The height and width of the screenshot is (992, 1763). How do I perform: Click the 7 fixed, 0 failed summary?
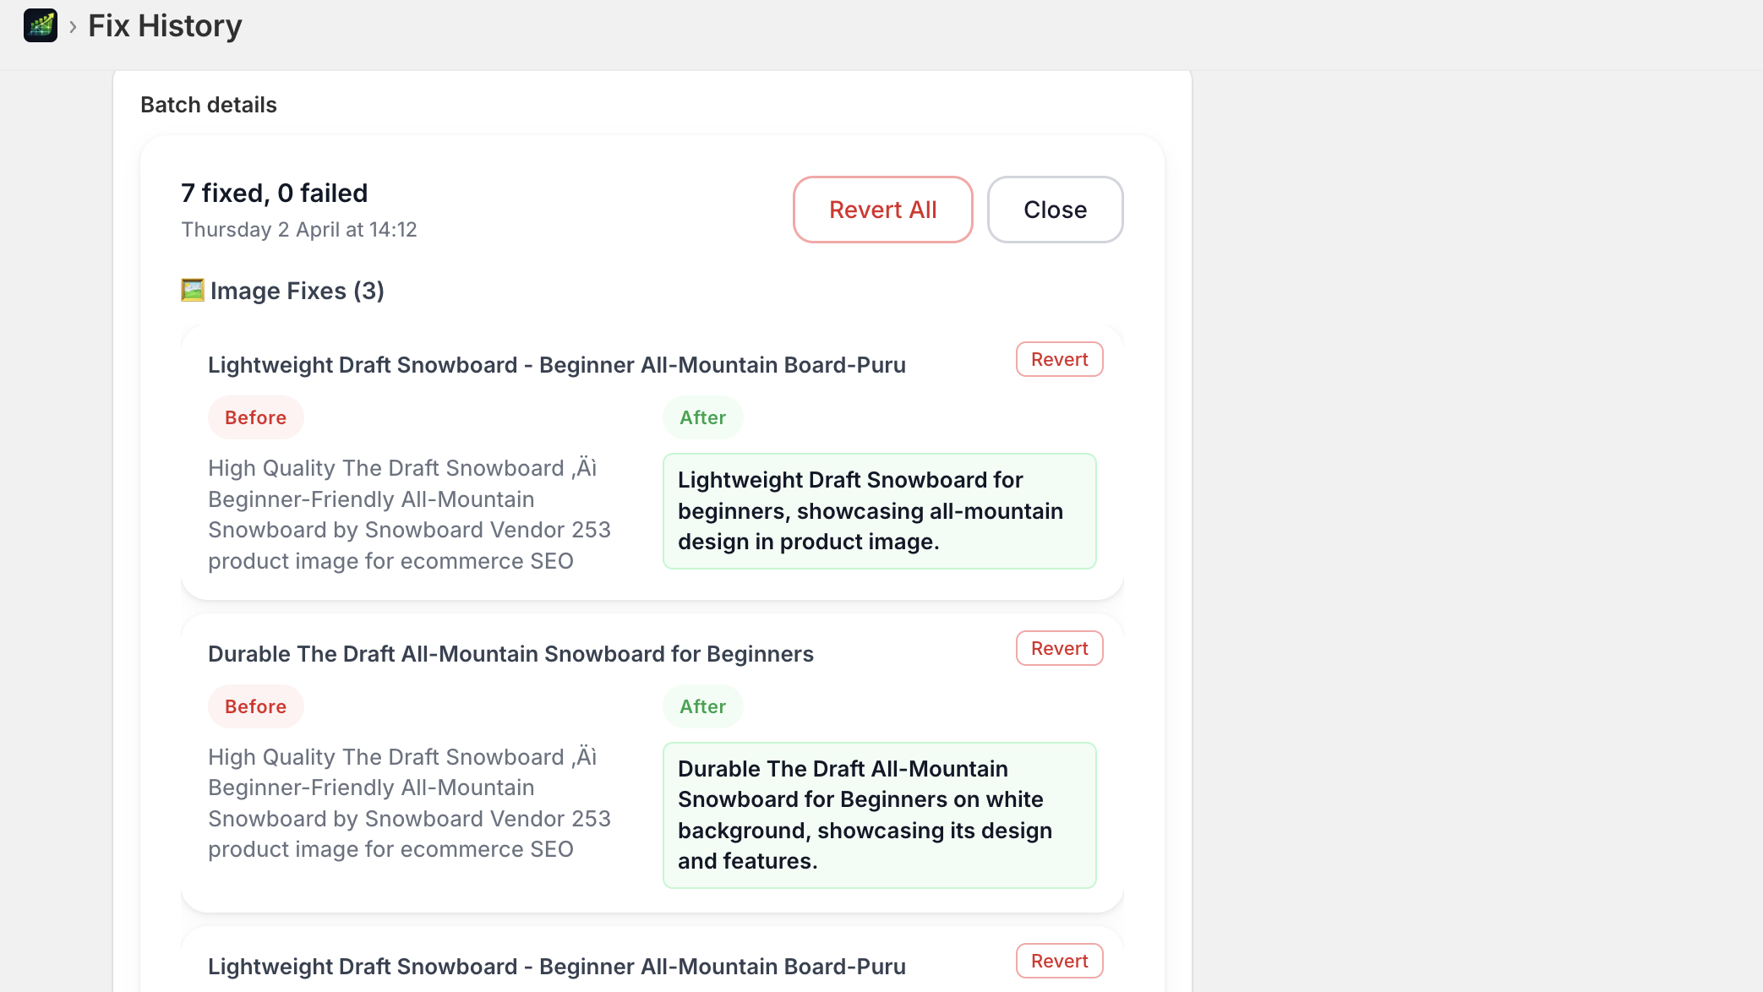click(x=274, y=193)
